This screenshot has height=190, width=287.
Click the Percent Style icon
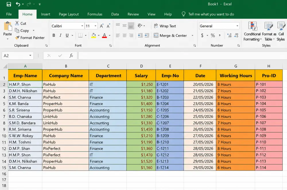[213, 35]
